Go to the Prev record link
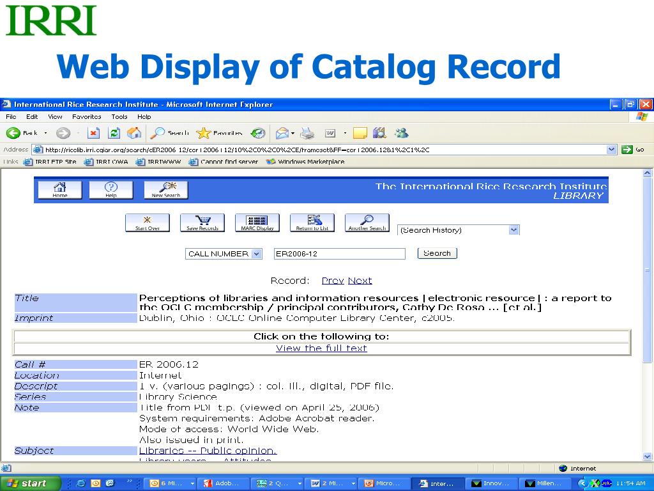The width and height of the screenshot is (654, 491). tap(333, 281)
